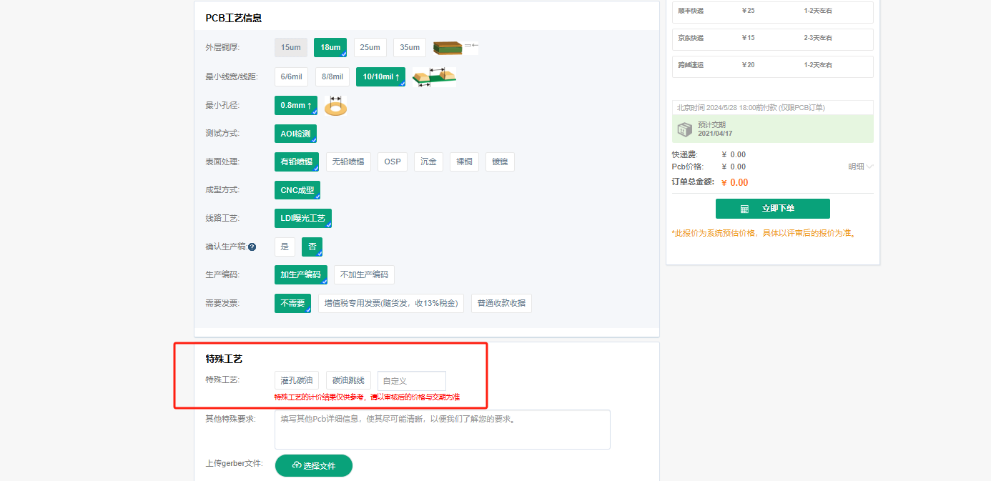The height and width of the screenshot is (481, 991).
Task: Enable 碳油跳线 special process
Action: tap(348, 380)
